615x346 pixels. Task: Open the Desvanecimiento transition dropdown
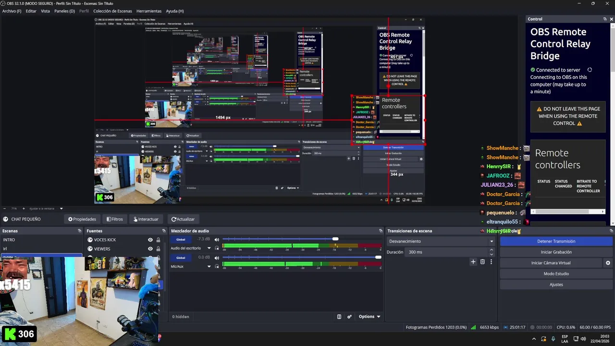(441, 241)
